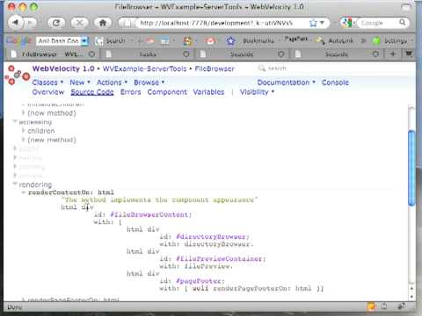
Task: Open the FileBrowser breadcrumb link
Action: 215,68
